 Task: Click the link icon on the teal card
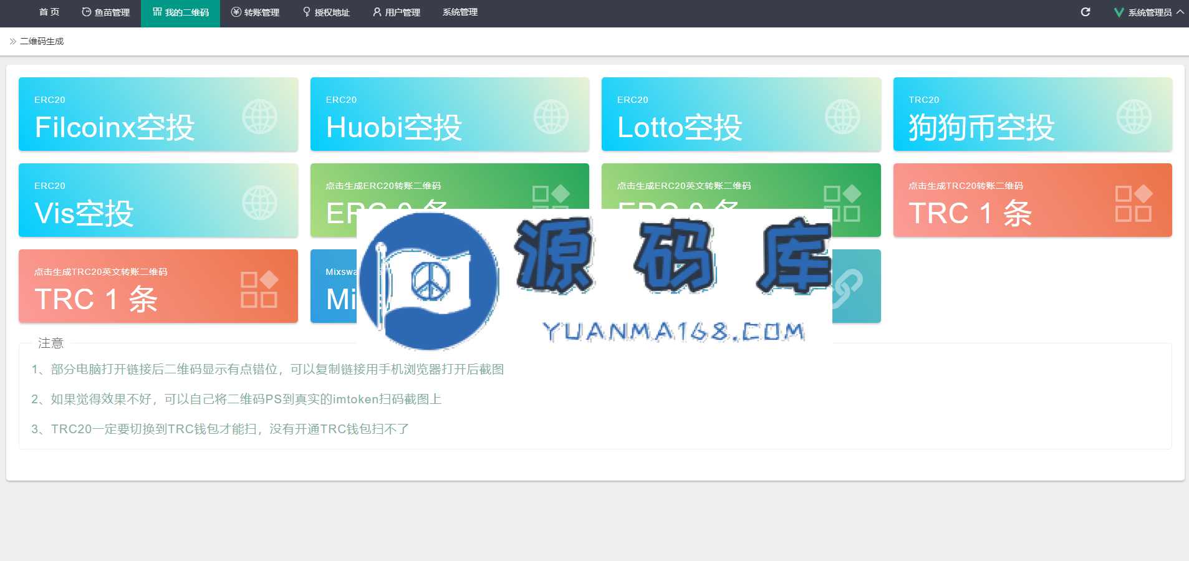848,288
